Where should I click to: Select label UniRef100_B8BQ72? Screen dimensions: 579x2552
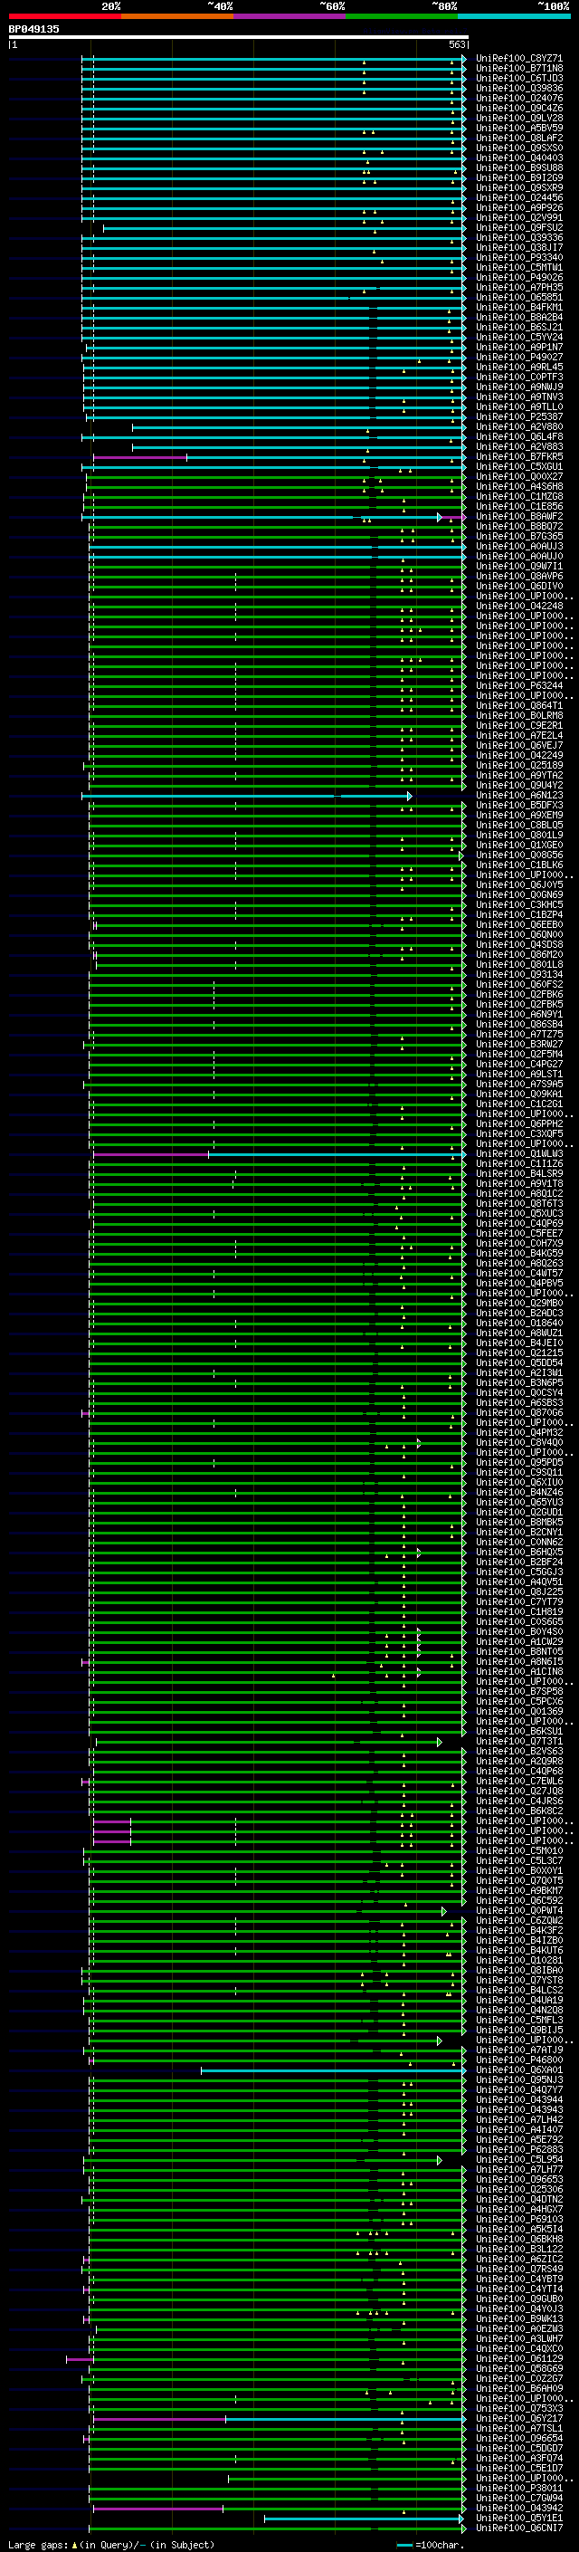519,527
